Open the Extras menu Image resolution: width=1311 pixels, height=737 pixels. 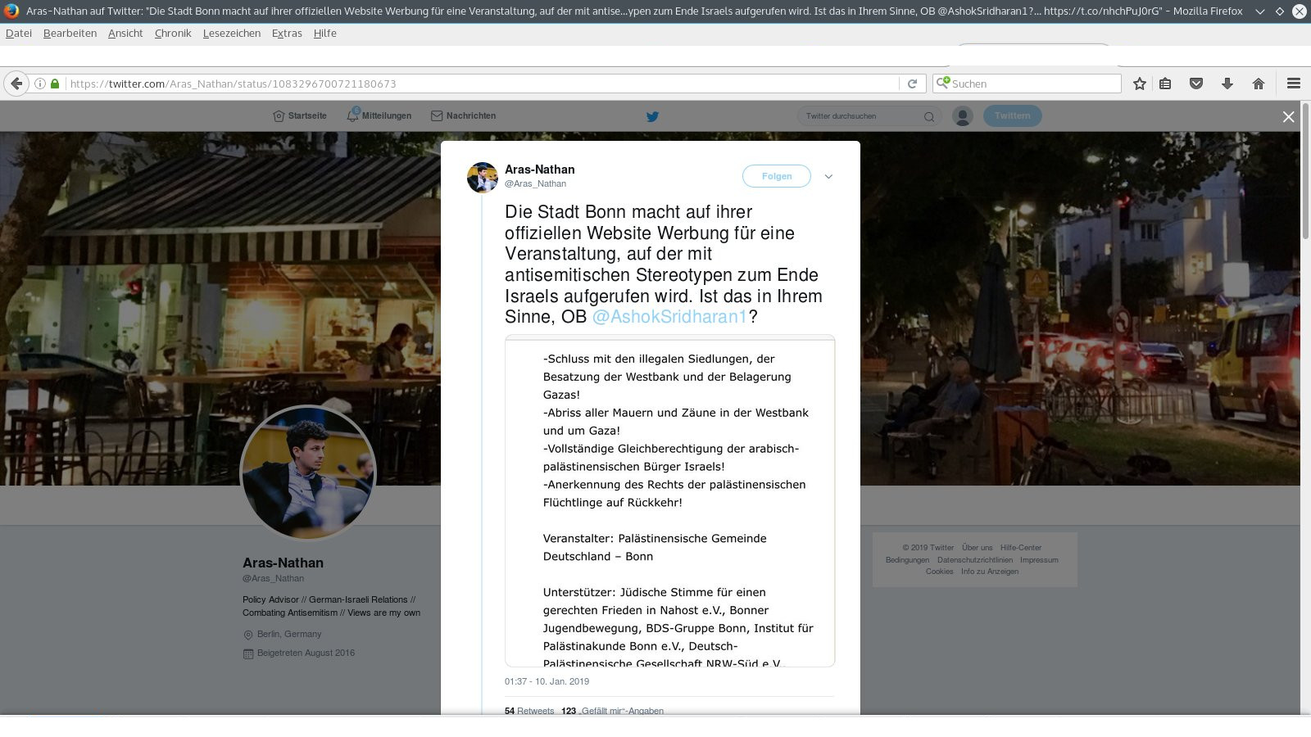point(287,34)
